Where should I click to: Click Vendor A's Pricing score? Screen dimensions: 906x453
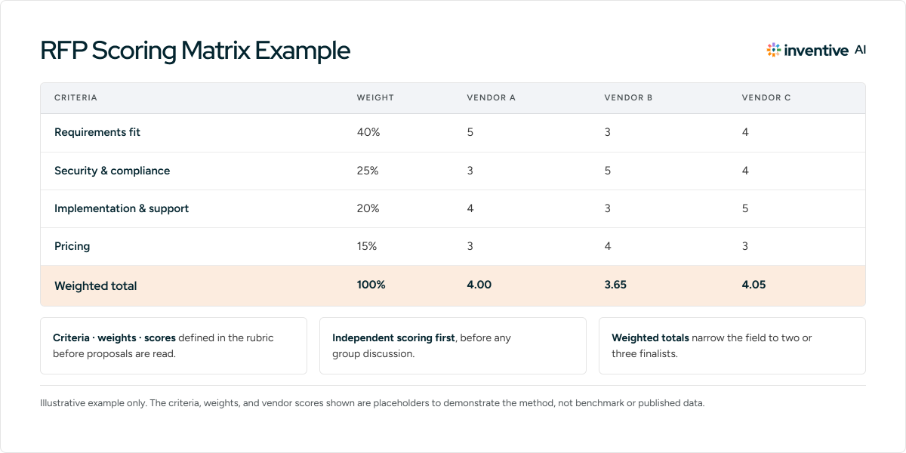tap(470, 246)
